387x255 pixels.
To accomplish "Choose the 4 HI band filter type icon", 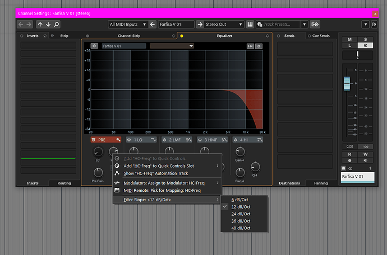I will (260, 140).
